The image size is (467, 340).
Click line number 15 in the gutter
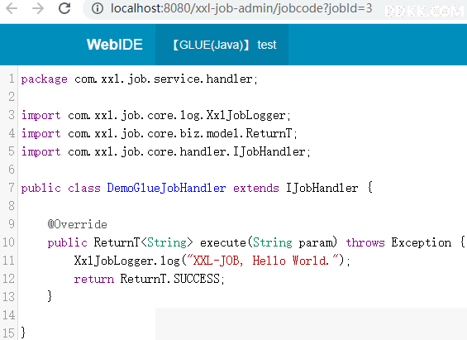[8, 333]
